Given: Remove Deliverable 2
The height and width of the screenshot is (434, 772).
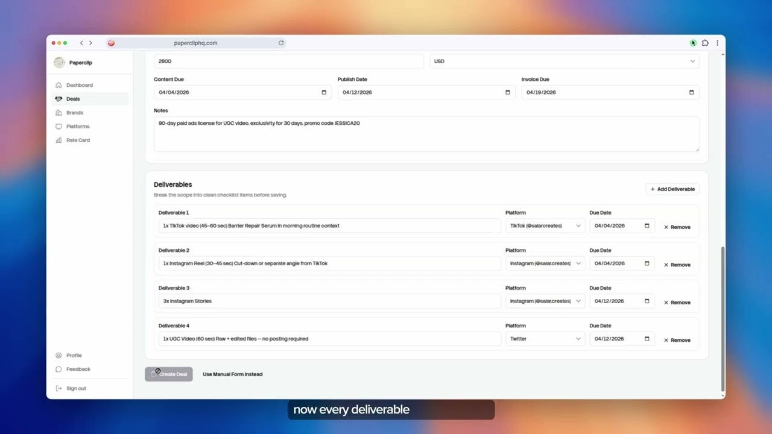Looking at the screenshot, I should pos(677,265).
